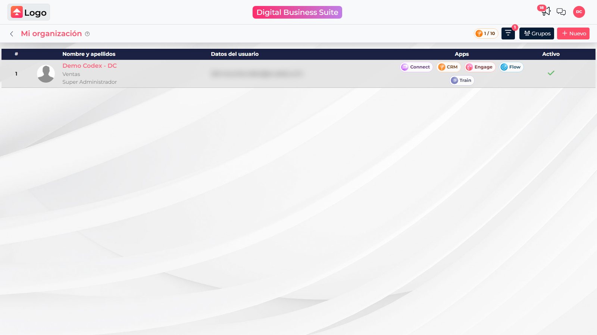Viewport: 597px width, 335px height.
Task: Click the Nombre y apellidos column header
Action: pyautogui.click(x=89, y=54)
